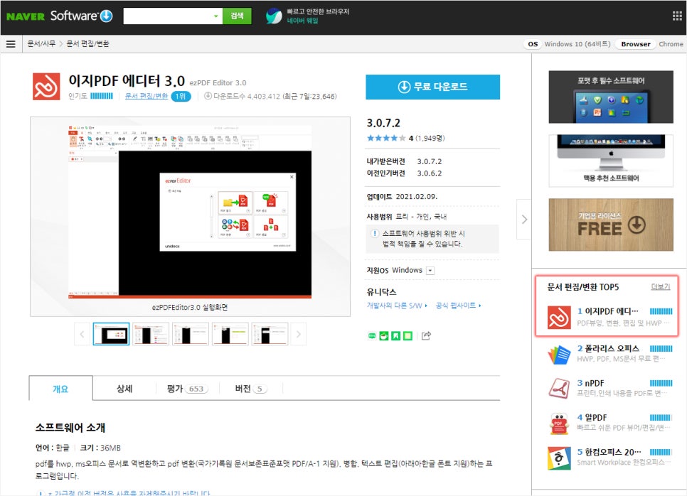Click the main ezPDFEditor3.0 screenshot

coord(190,212)
